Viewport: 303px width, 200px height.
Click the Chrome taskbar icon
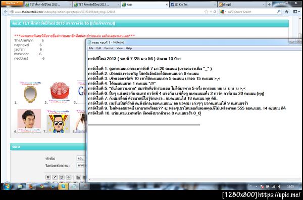41,187
